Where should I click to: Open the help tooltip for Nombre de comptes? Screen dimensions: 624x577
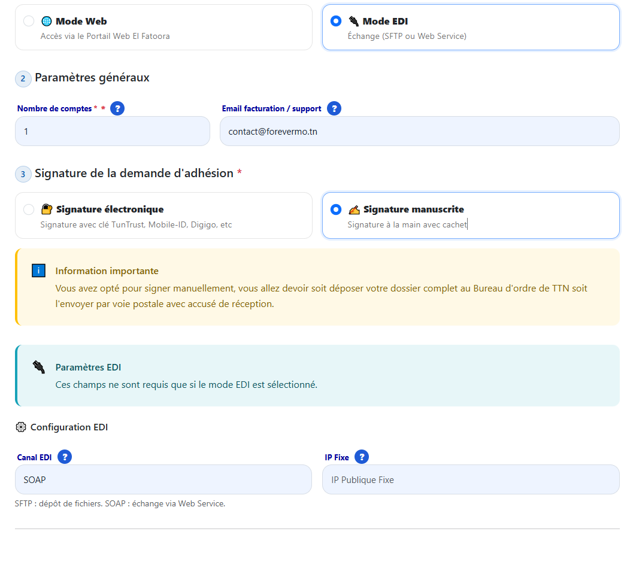117,108
